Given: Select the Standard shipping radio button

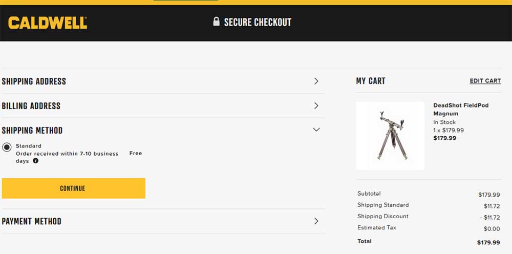Looking at the screenshot, I should coord(7,147).
